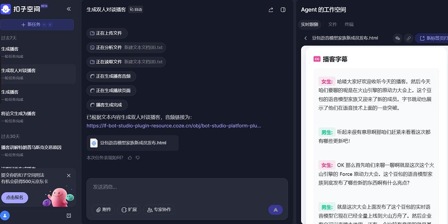The image size is (448, 224).
Task: Click the WeChat share icon
Action: [x=397, y=38]
